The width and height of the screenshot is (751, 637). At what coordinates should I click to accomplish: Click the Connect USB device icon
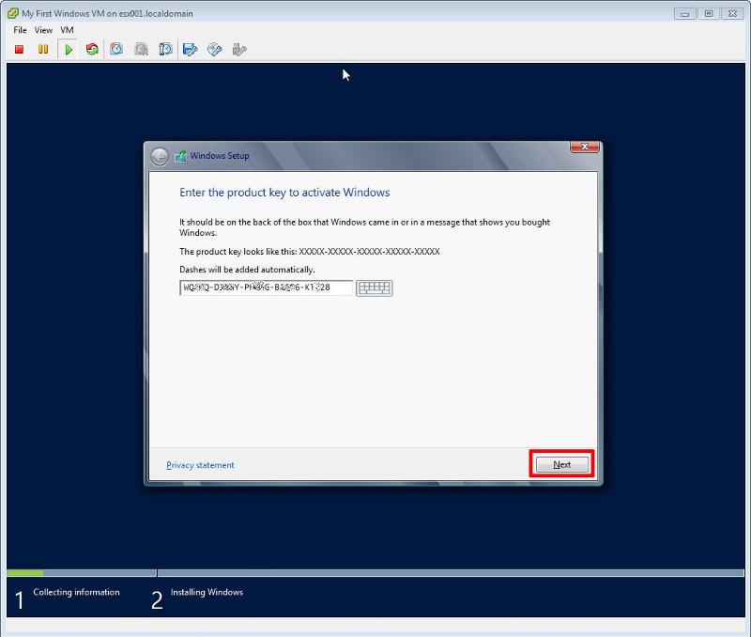coord(239,50)
